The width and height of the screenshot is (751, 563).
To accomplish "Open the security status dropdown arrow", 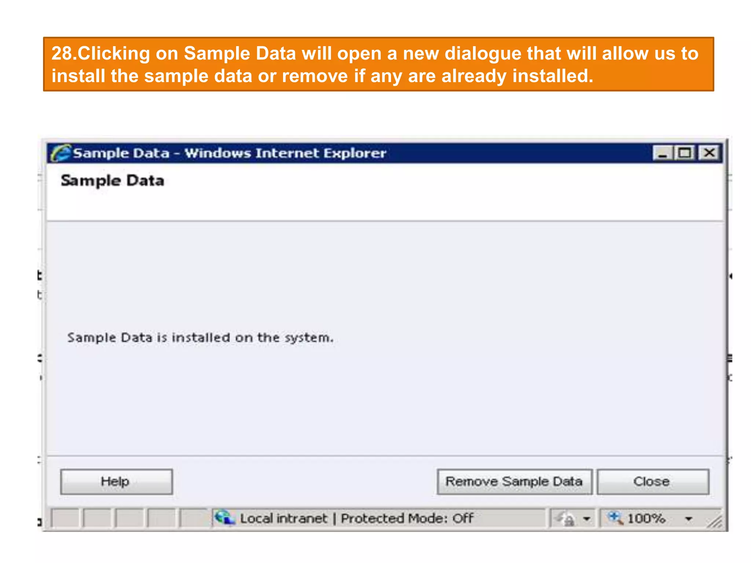I will (x=587, y=519).
